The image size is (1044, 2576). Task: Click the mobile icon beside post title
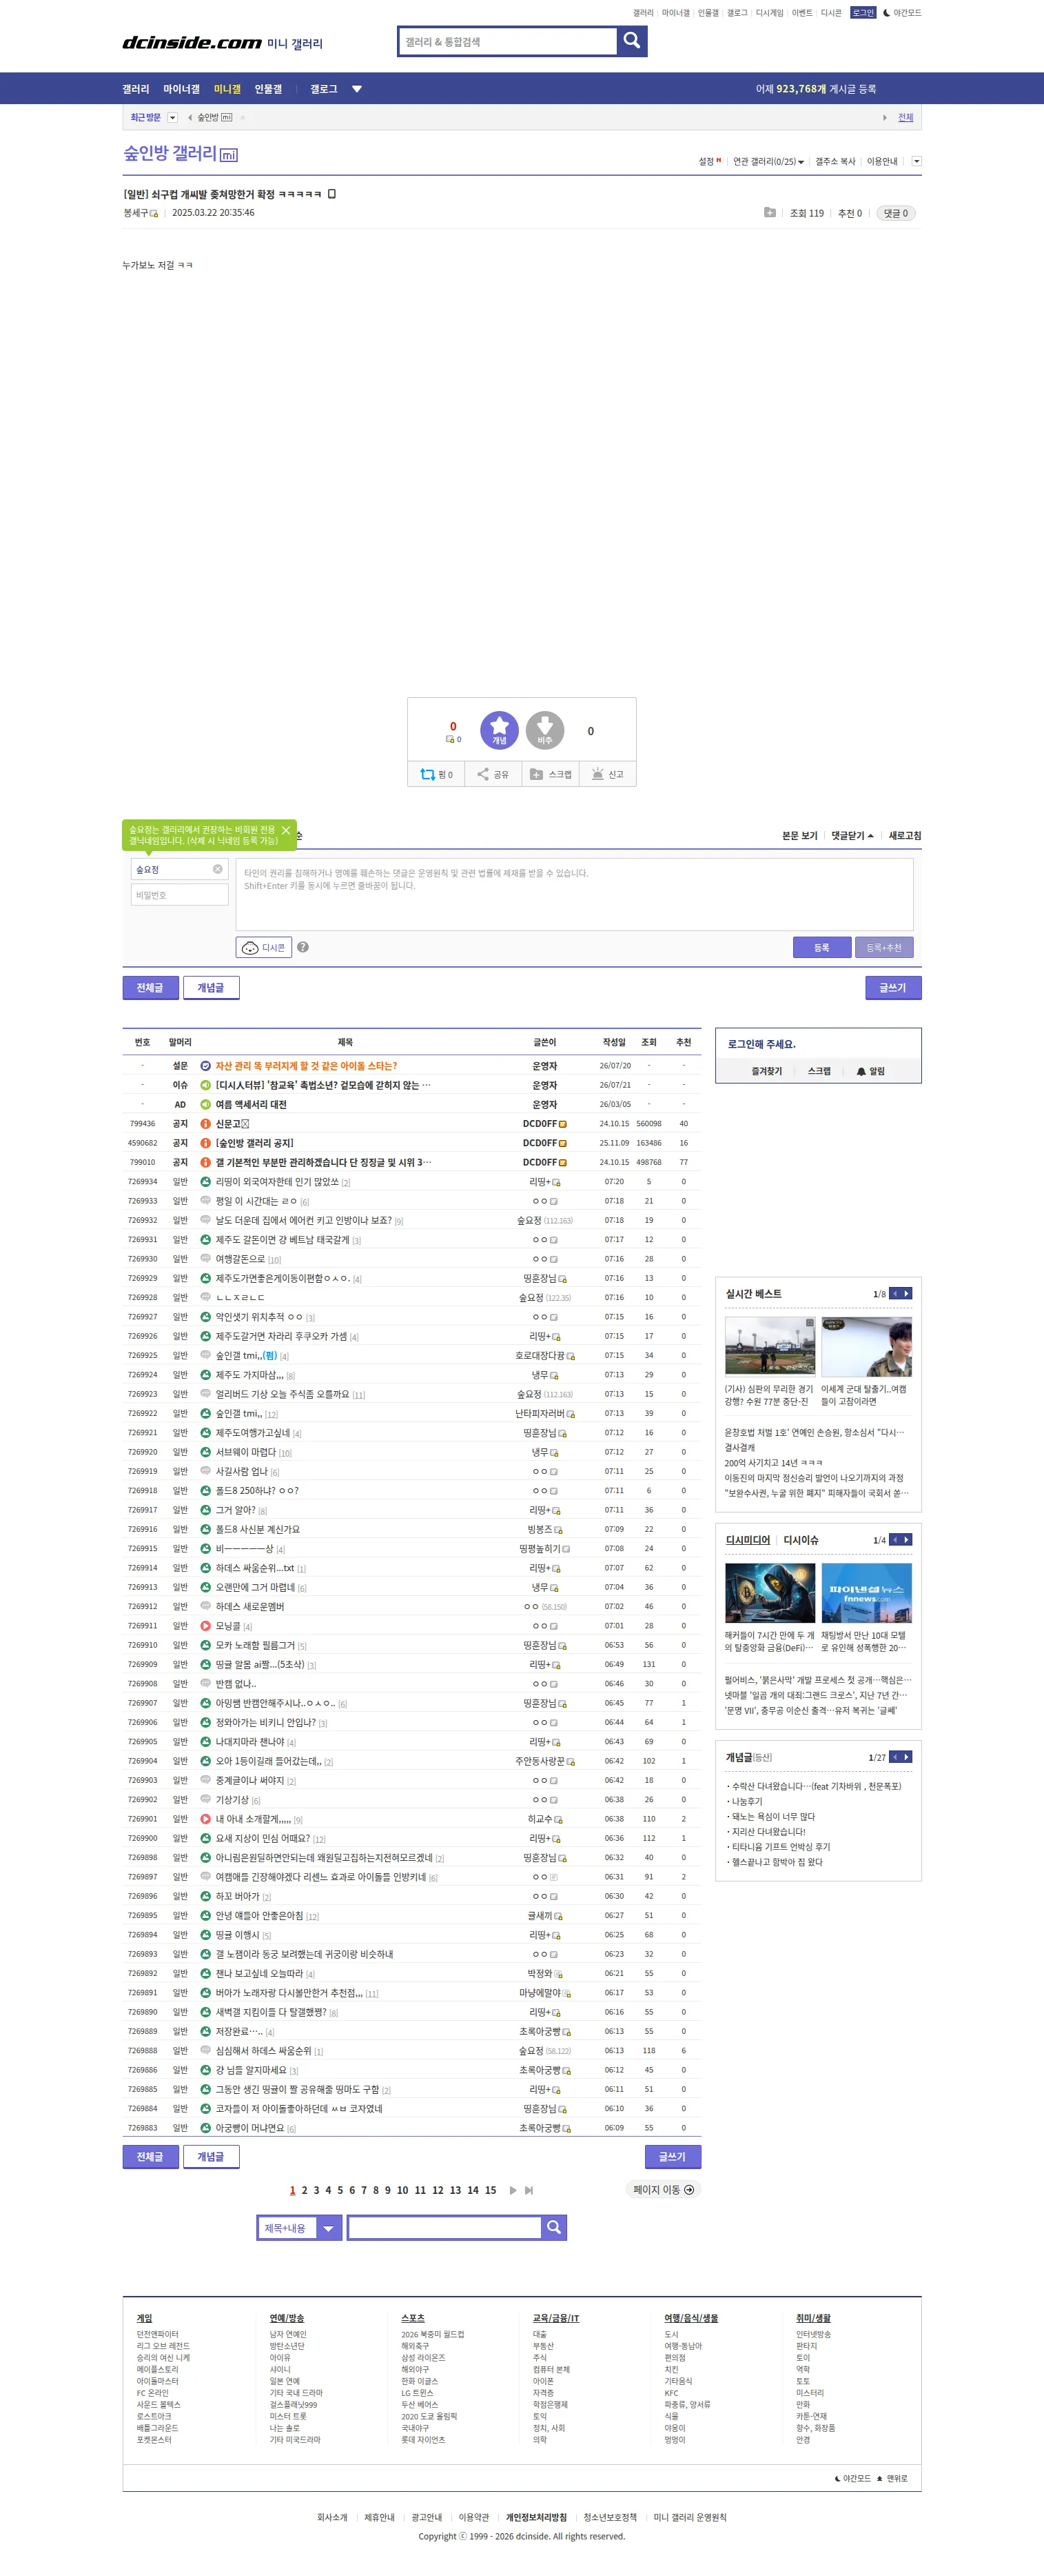pos(331,194)
